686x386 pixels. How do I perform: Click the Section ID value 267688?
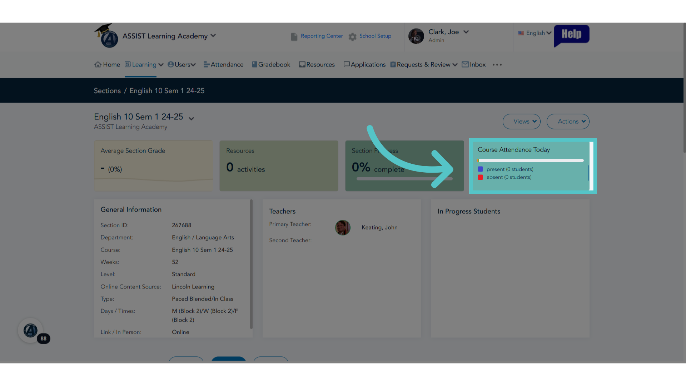click(182, 225)
